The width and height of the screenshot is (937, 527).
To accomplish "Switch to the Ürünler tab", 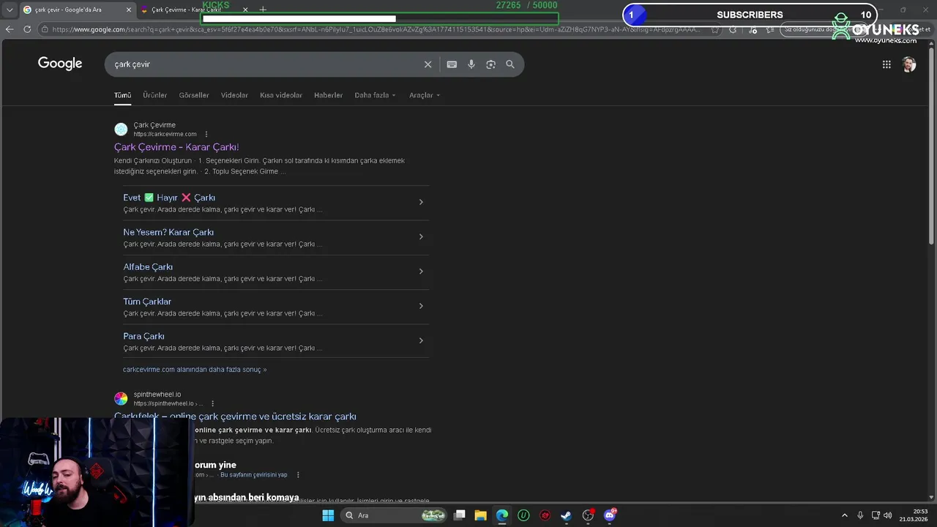I will pyautogui.click(x=154, y=95).
